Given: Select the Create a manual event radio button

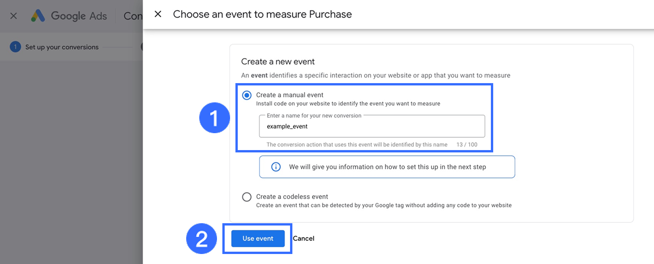Looking at the screenshot, I should 247,95.
